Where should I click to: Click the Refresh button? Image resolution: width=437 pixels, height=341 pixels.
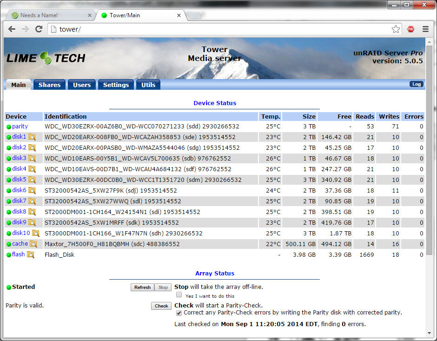point(142,287)
